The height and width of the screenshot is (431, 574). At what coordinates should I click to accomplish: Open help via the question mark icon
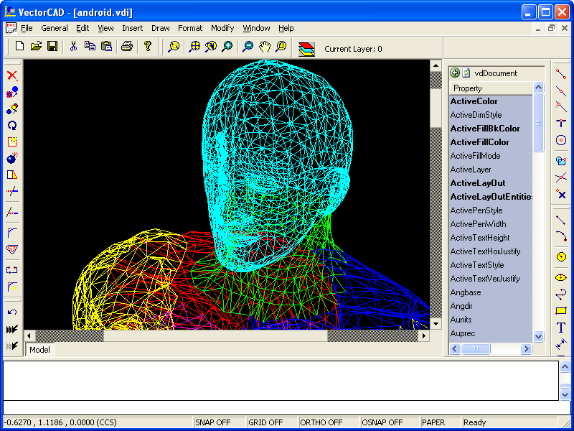coord(148,46)
